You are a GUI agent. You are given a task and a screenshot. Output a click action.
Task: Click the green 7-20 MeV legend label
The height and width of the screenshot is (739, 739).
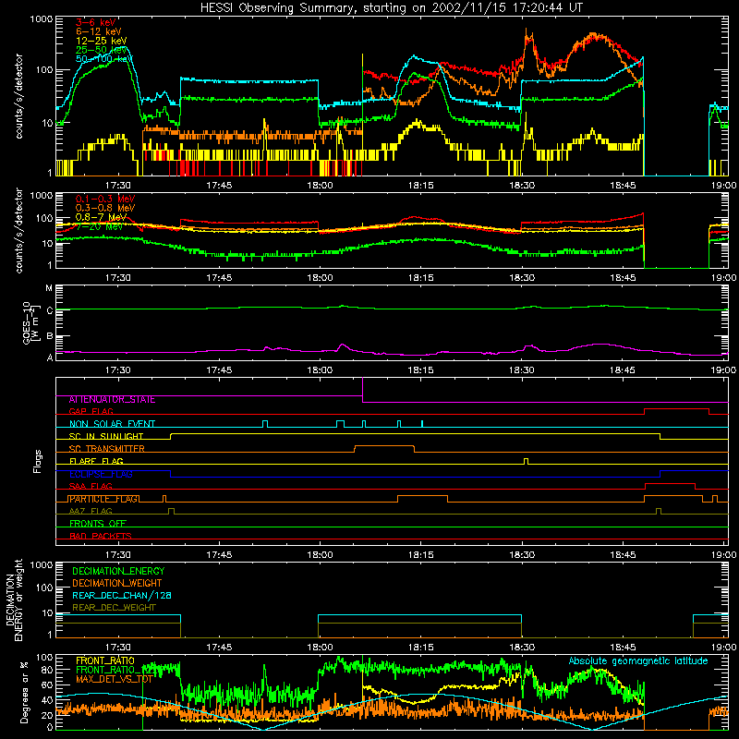pyautogui.click(x=99, y=226)
